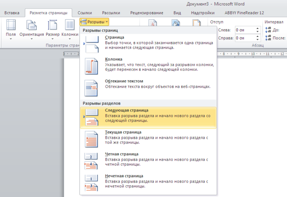Select the Обтекание текстом break icon
The image size is (287, 197).
click(x=91, y=88)
